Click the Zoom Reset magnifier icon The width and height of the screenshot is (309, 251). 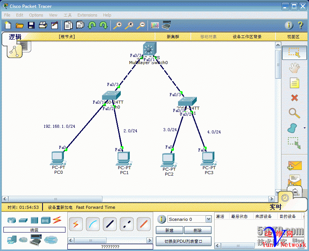pyautogui.click(x=129, y=26)
